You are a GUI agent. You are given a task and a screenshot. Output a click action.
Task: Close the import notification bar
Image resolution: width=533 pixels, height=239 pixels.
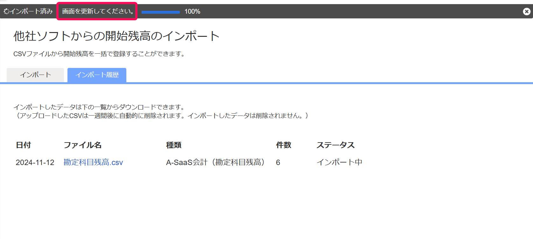coord(527,11)
